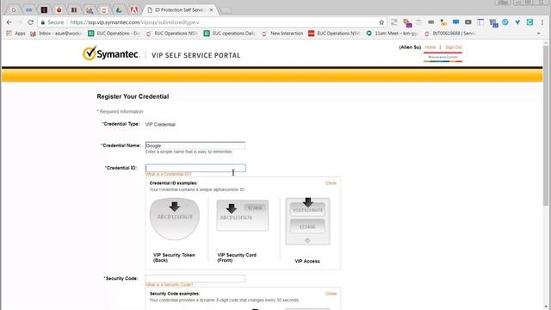
Task: Go to the Home link
Action: pyautogui.click(x=430, y=47)
